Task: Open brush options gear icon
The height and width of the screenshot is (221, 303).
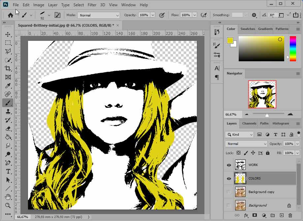Action: point(254,15)
